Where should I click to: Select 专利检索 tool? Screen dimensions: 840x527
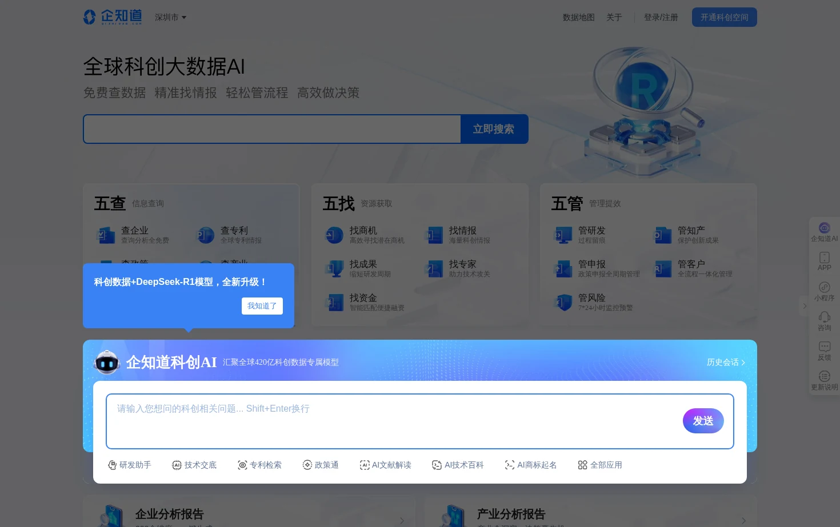[x=259, y=465]
